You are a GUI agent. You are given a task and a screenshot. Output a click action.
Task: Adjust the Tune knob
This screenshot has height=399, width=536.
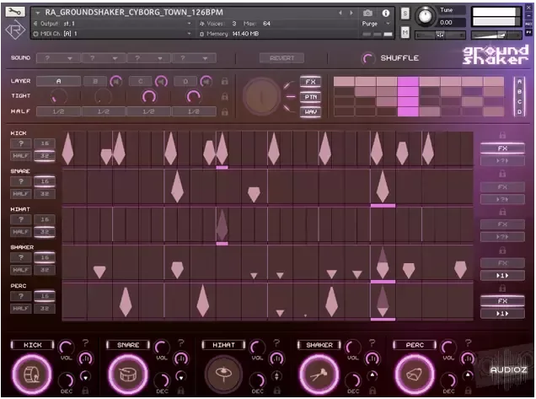[x=425, y=16]
